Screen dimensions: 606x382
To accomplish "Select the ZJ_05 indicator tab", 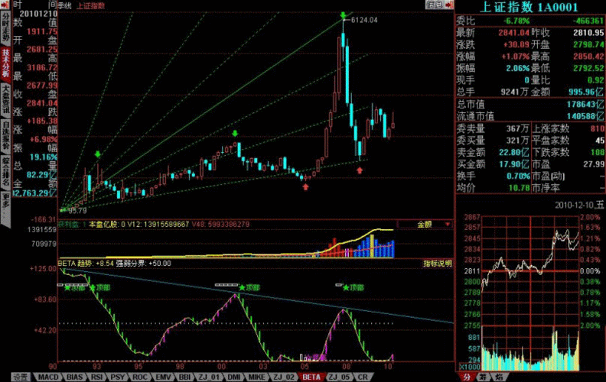I will point(339,377).
